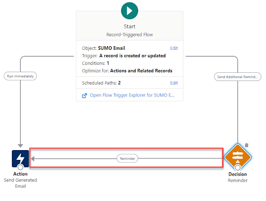Select the Run Immediately path label

(20, 76)
